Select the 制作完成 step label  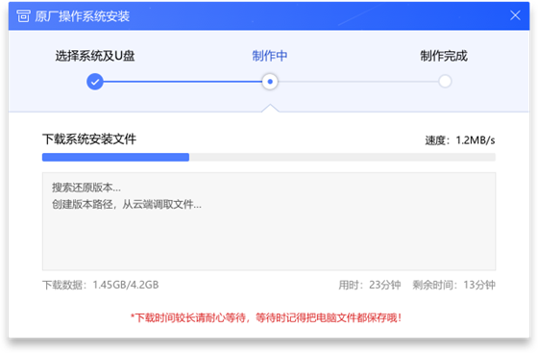click(444, 56)
